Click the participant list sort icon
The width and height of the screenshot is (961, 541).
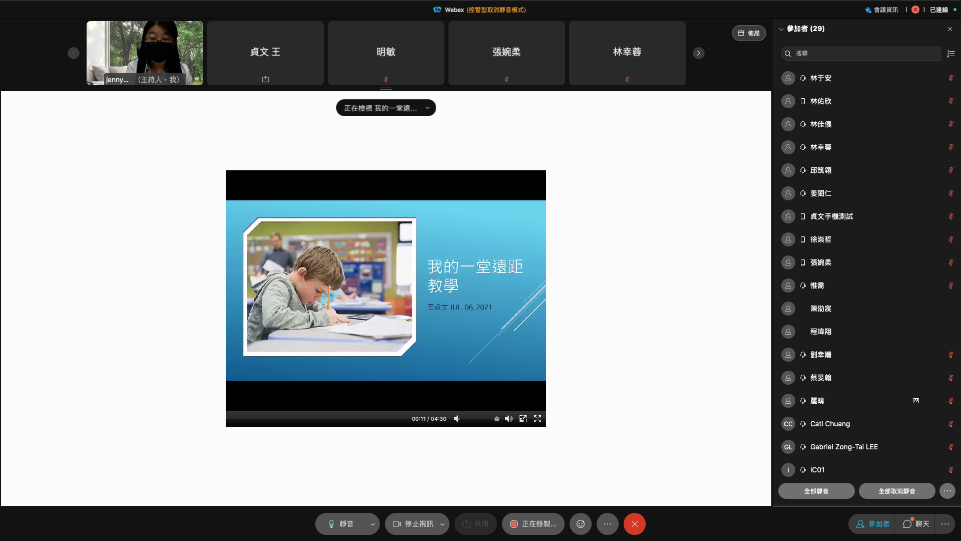(951, 54)
